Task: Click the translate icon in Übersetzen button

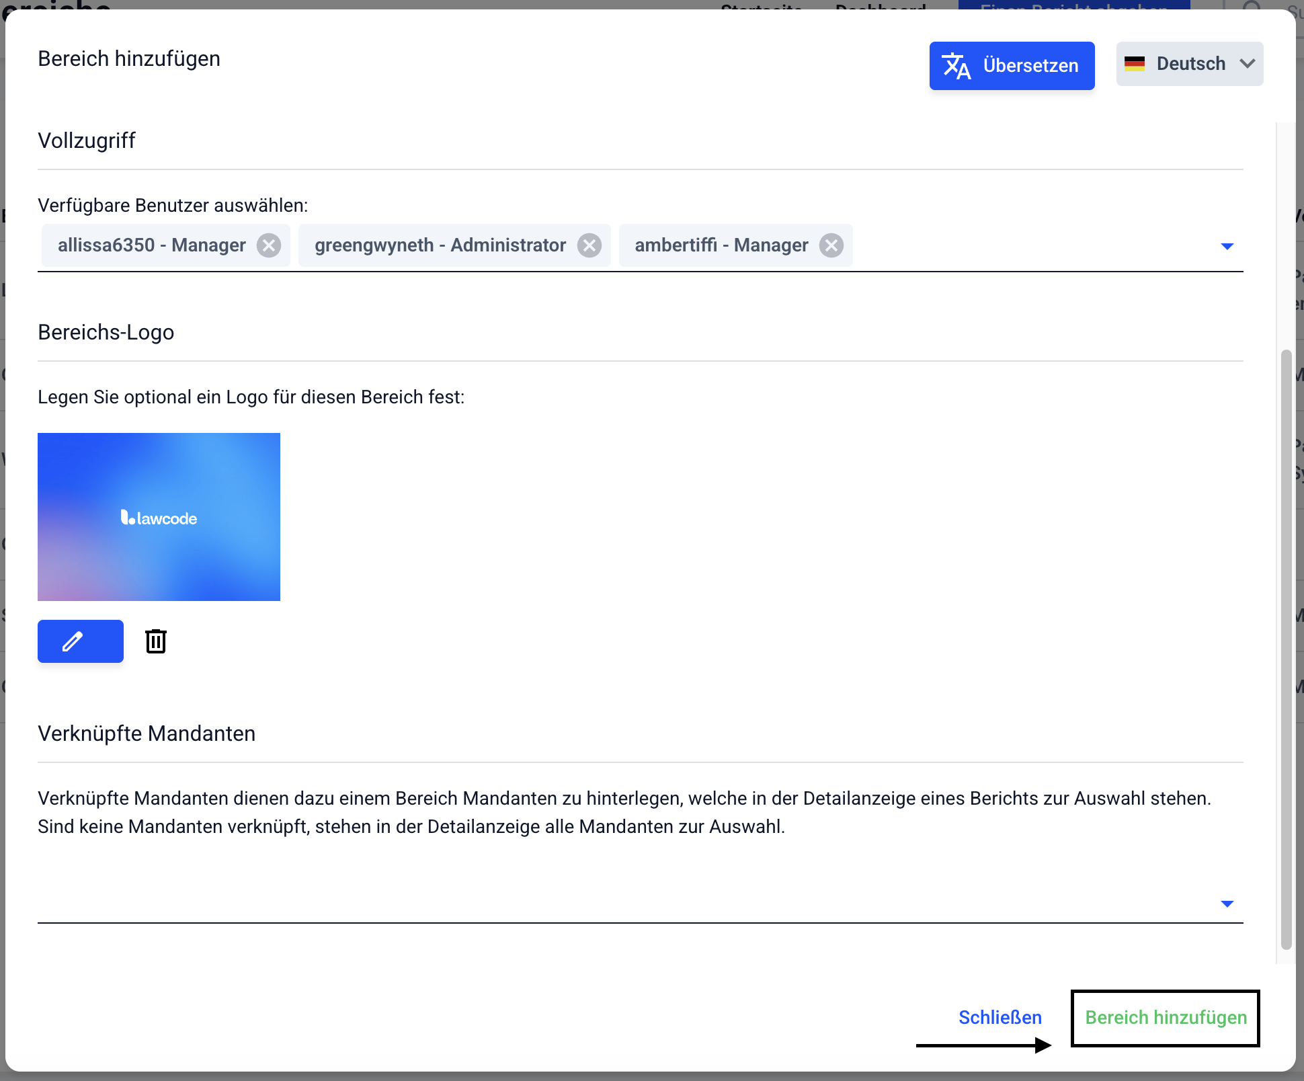Action: point(956,66)
